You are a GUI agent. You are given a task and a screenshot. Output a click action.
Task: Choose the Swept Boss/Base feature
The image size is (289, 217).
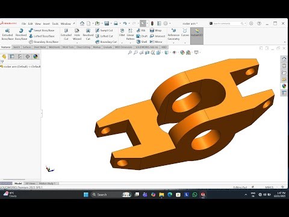click(42, 30)
